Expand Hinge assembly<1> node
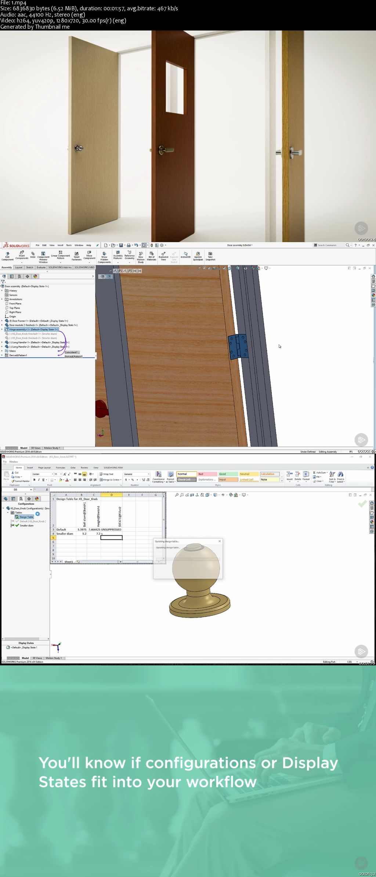 click(2, 329)
